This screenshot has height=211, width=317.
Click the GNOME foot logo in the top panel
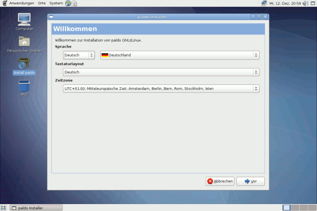click(x=4, y=3)
